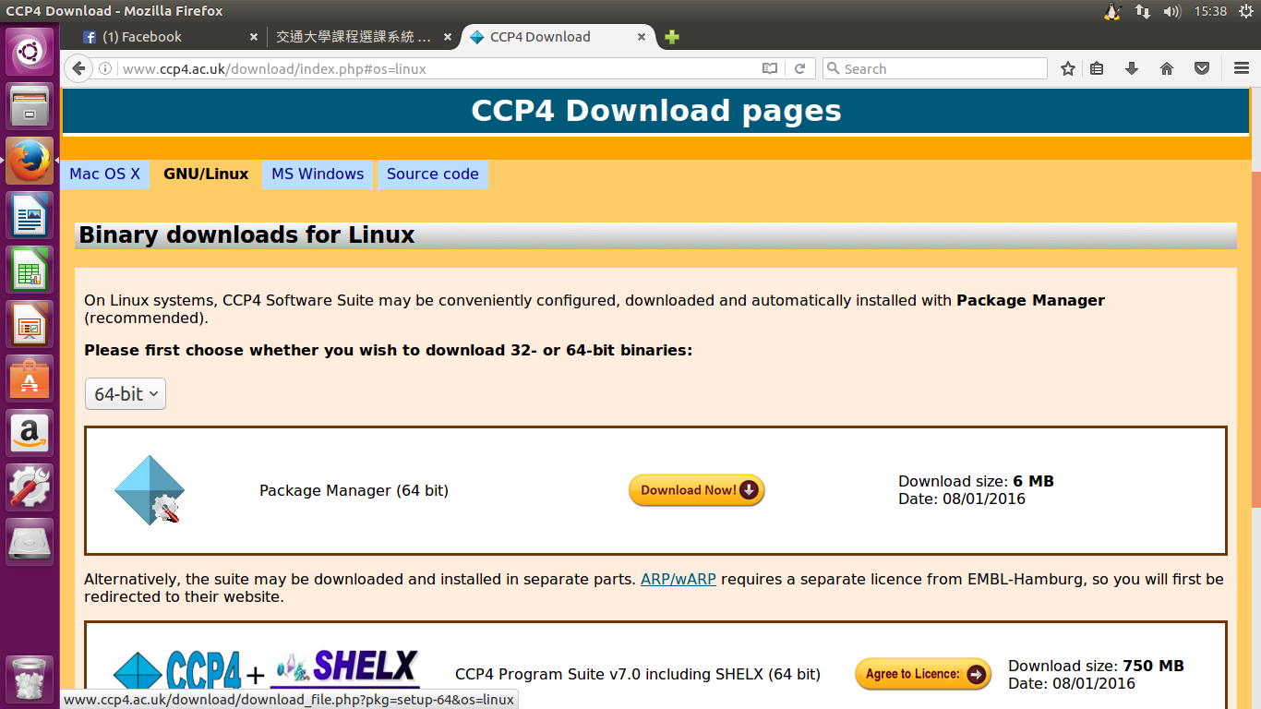Click the Firefox back arrow button

(78, 68)
